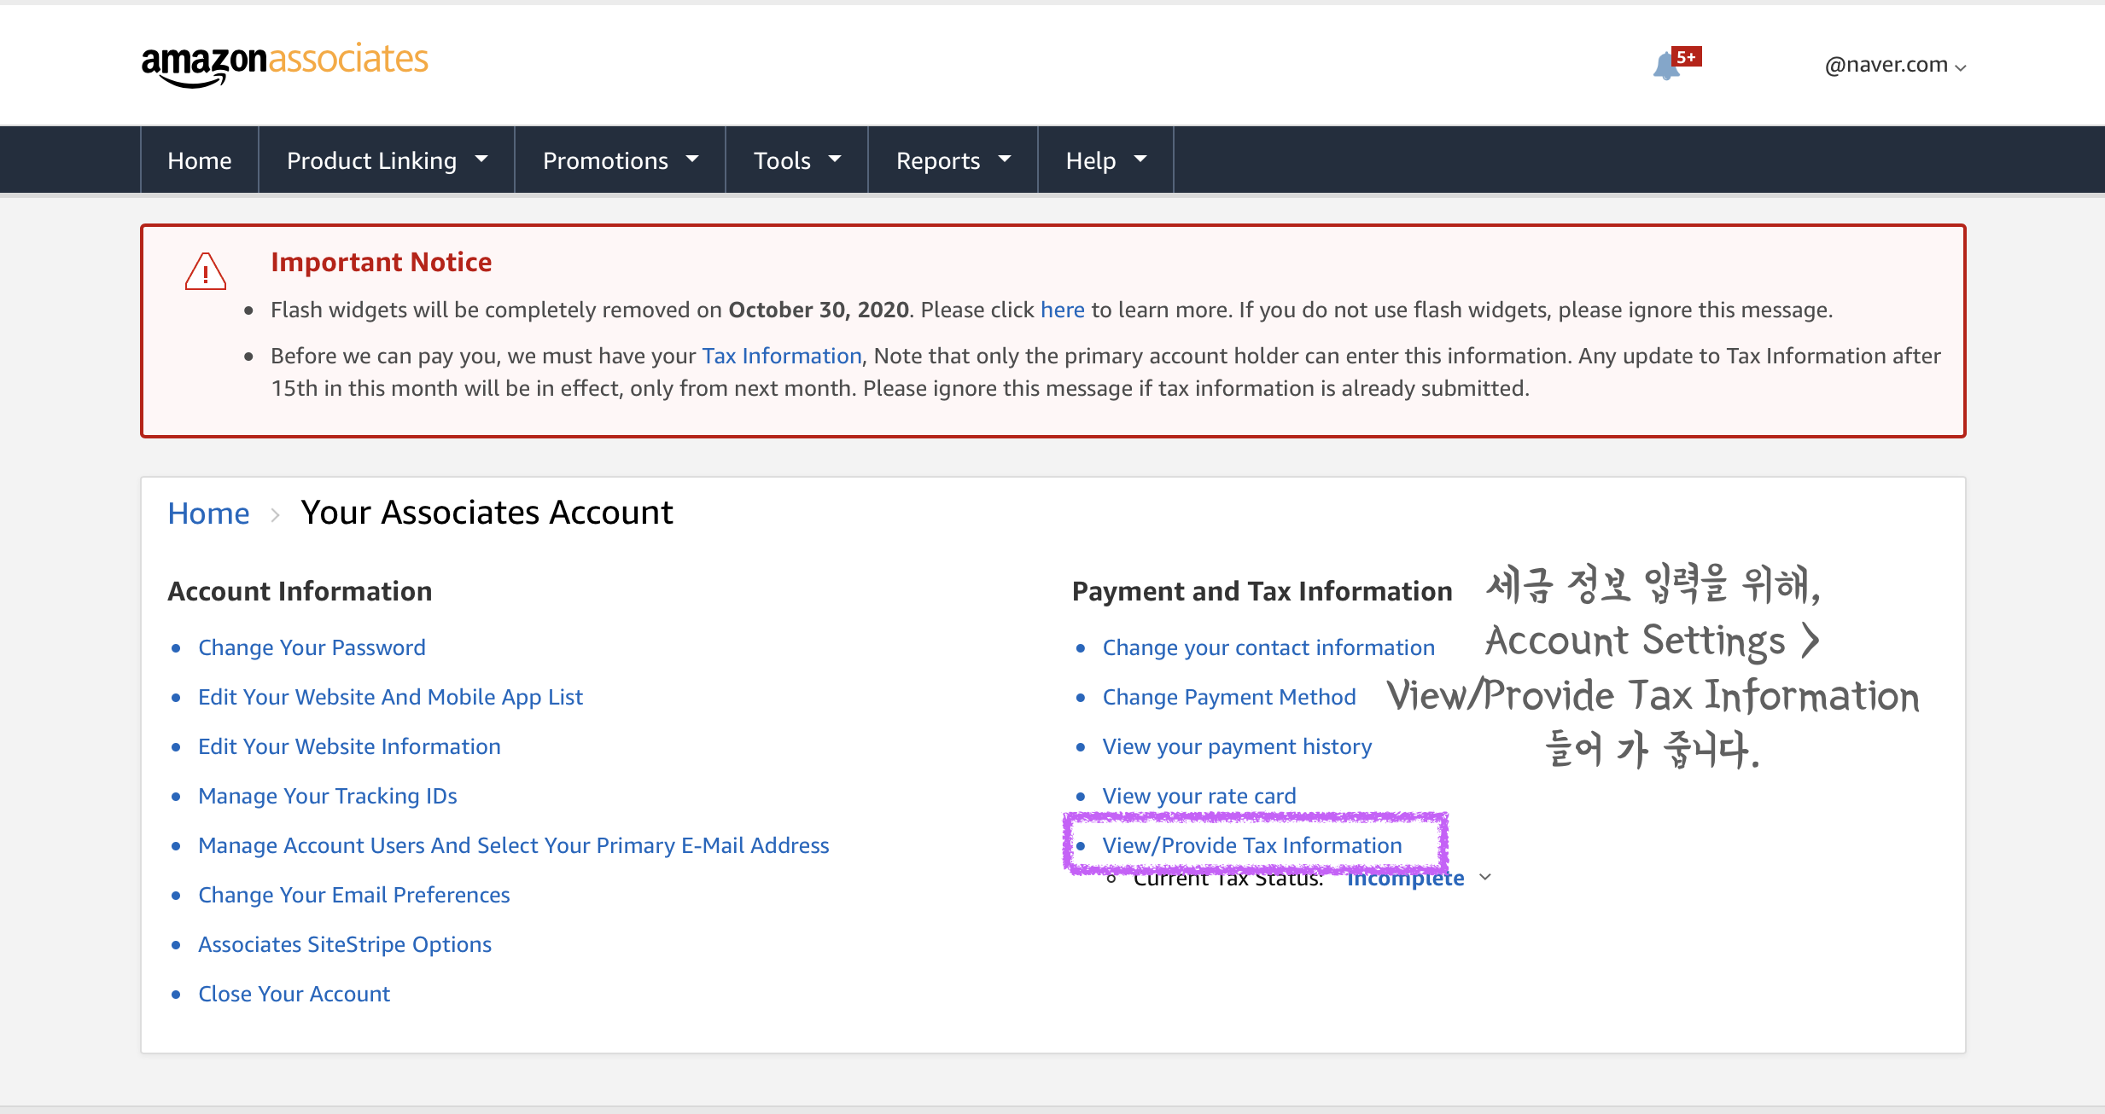The image size is (2105, 1114).
Task: Open the naver.com account dropdown
Action: point(1895,65)
